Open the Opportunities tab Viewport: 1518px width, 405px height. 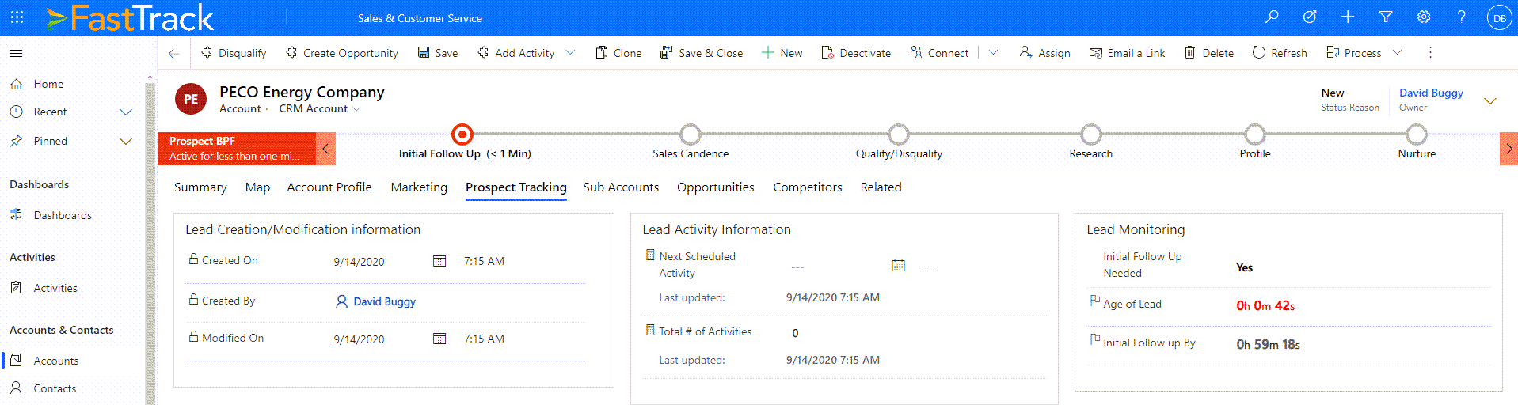point(715,187)
